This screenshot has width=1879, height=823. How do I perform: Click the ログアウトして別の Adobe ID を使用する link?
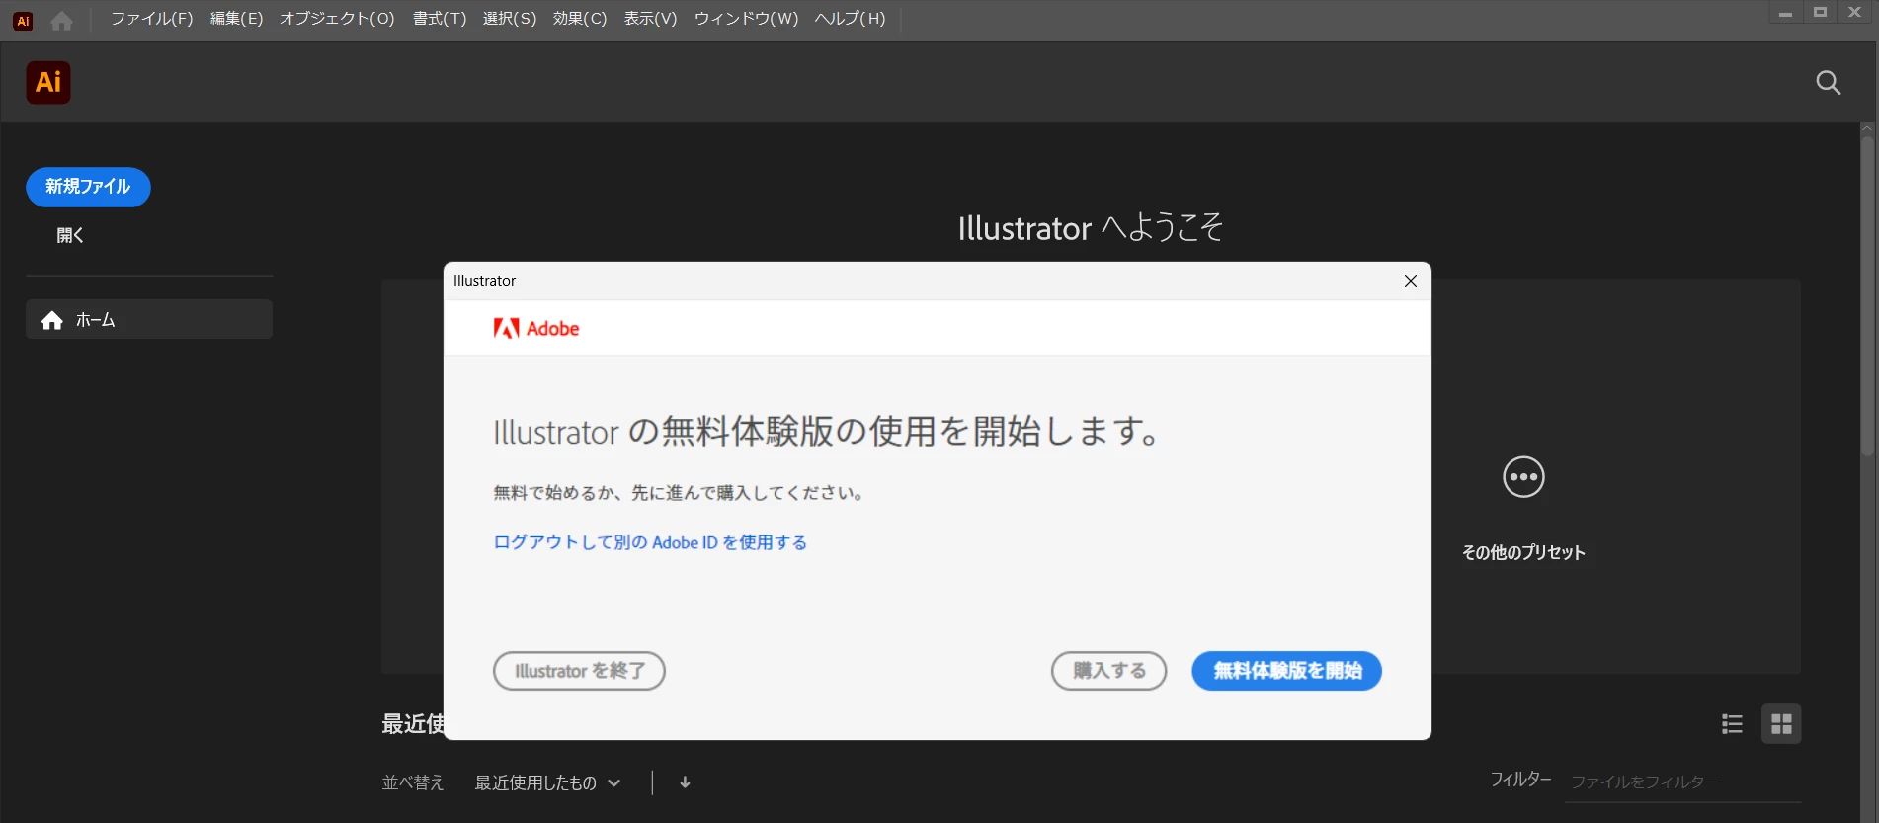pos(650,542)
